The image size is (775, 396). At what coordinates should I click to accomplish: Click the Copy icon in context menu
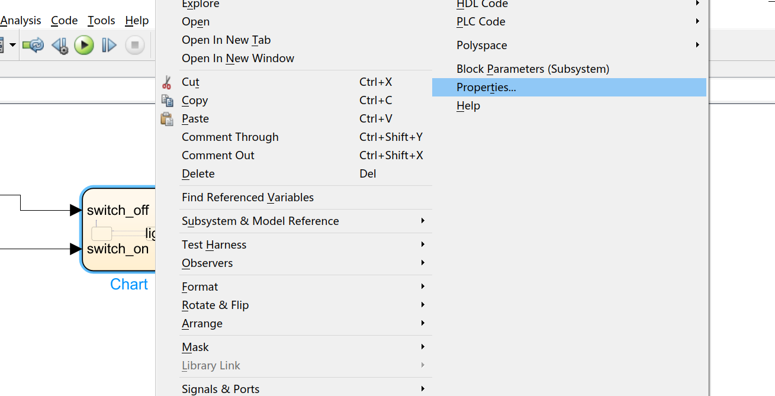[x=167, y=101]
